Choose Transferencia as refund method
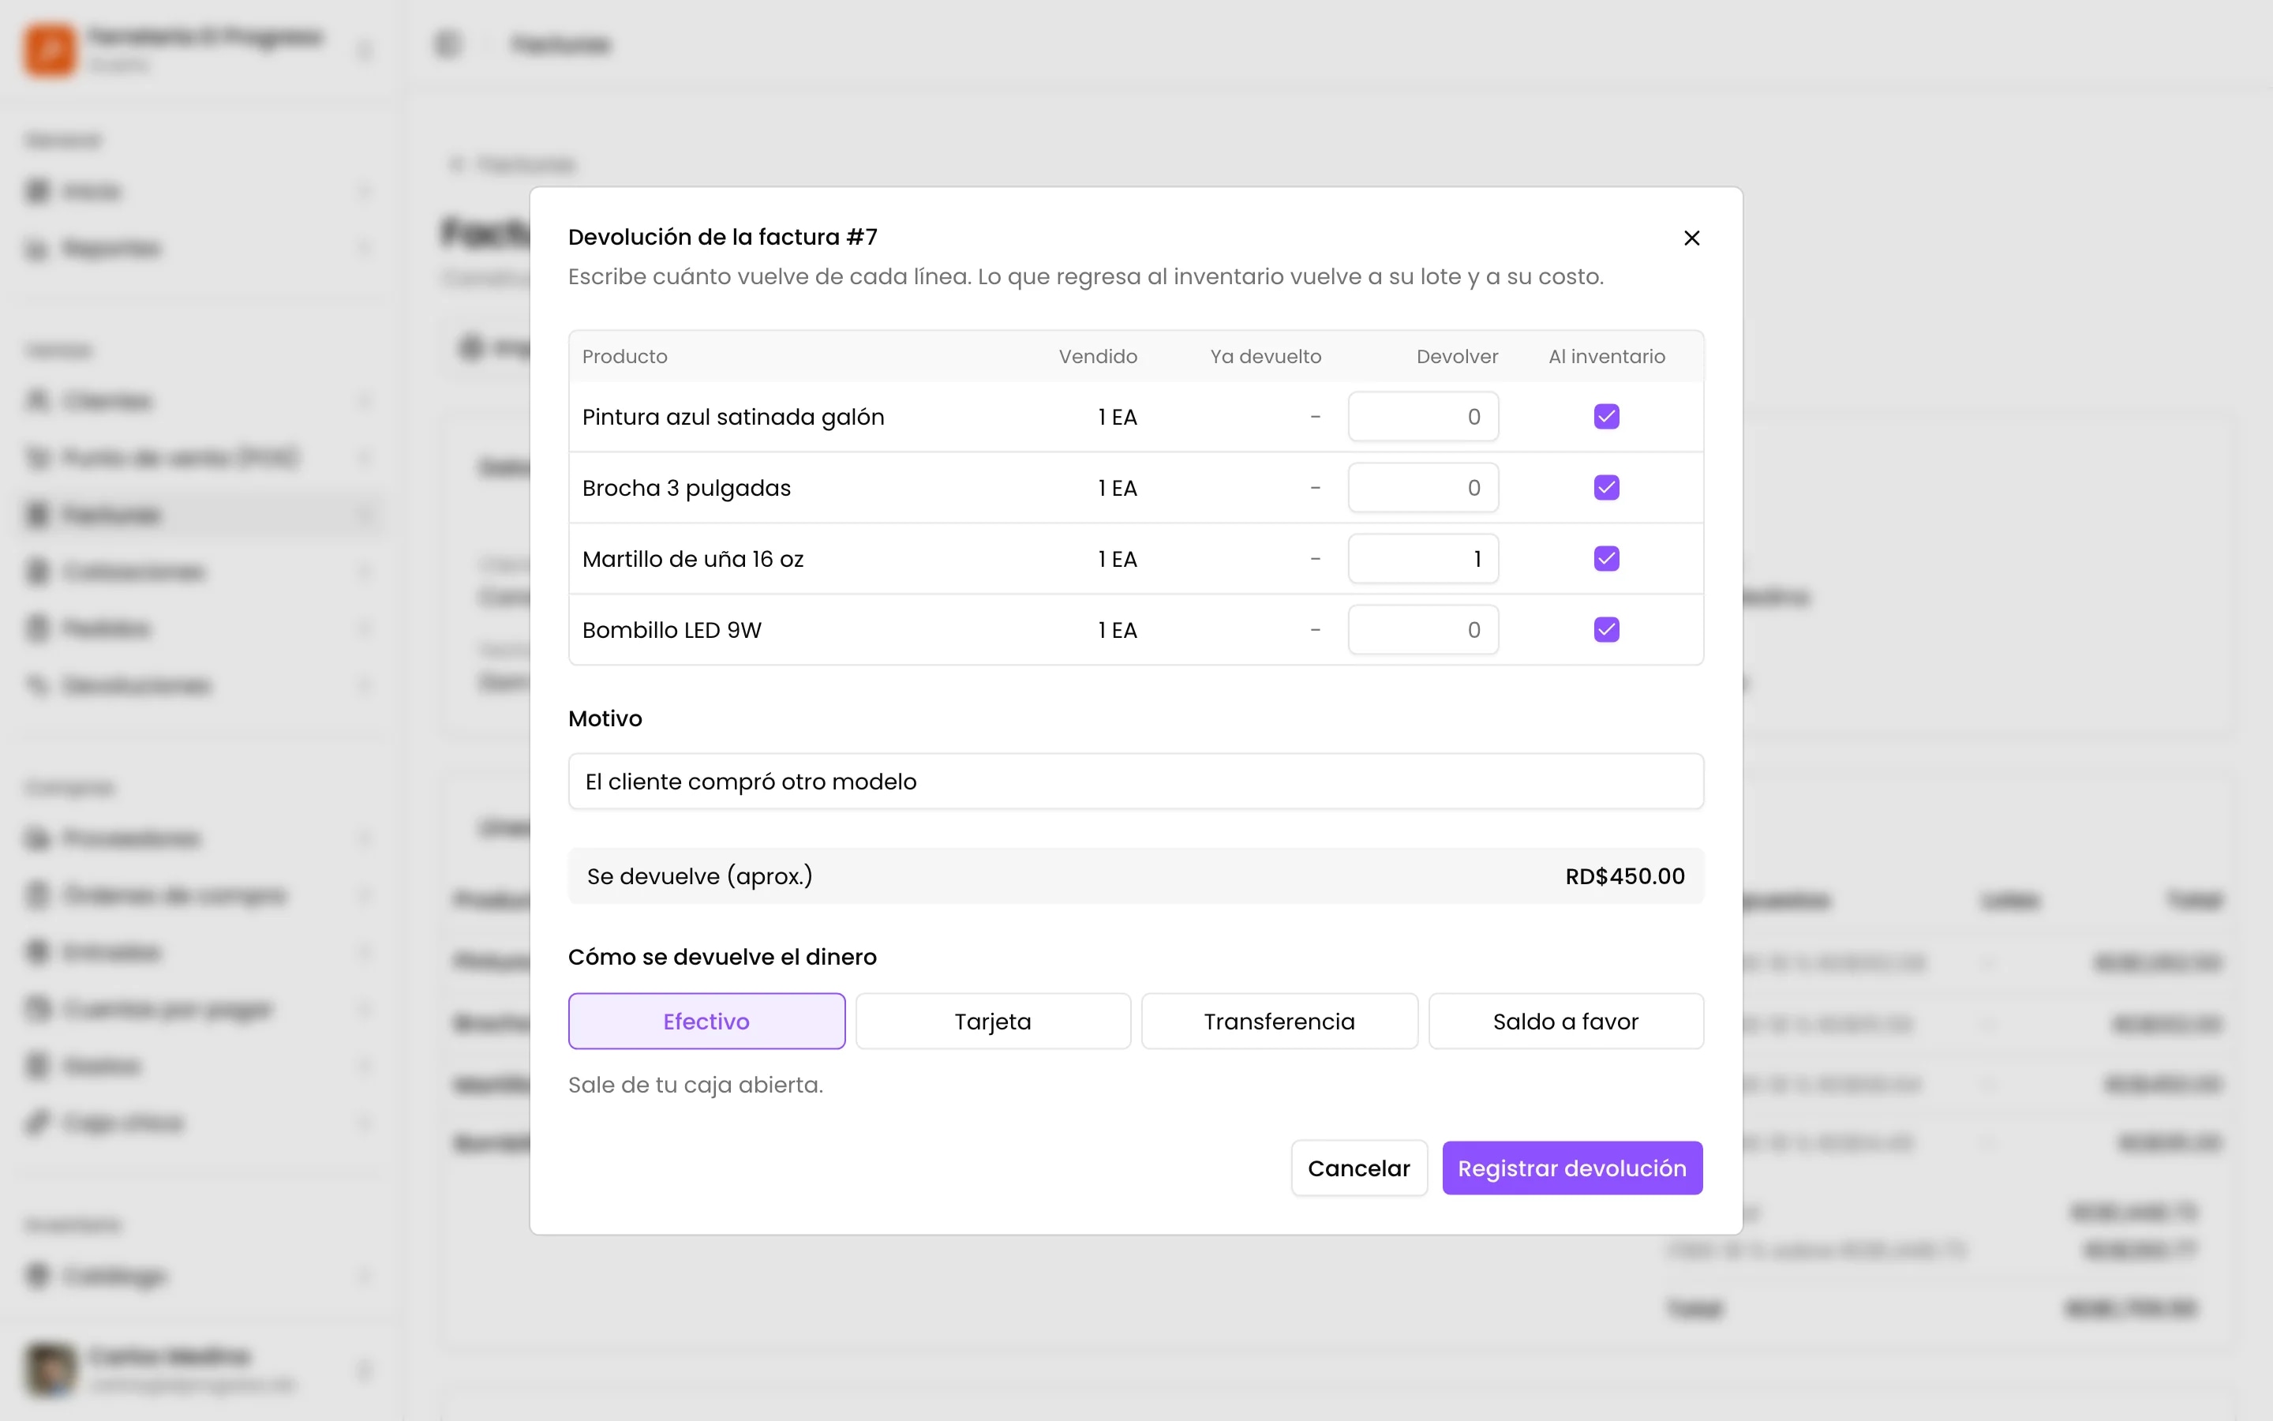Image resolution: width=2273 pixels, height=1421 pixels. pos(1279,1021)
